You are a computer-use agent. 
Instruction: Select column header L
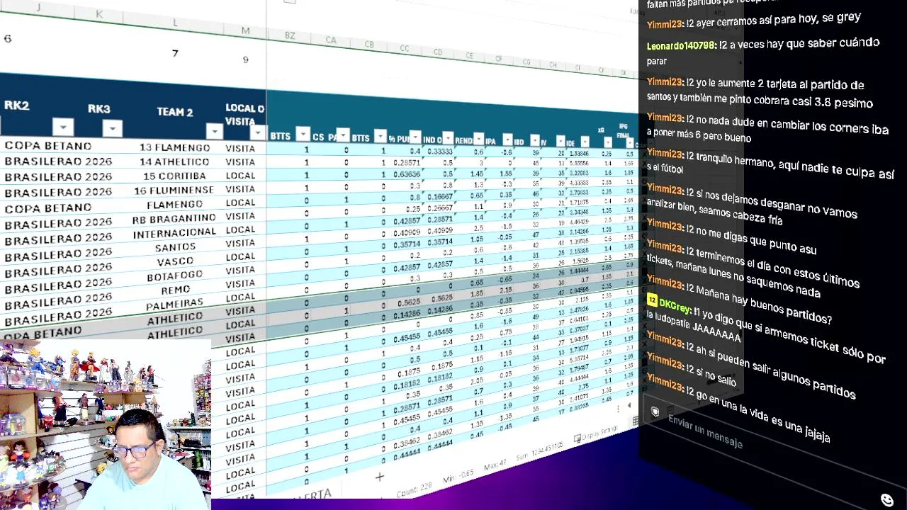tap(175, 23)
